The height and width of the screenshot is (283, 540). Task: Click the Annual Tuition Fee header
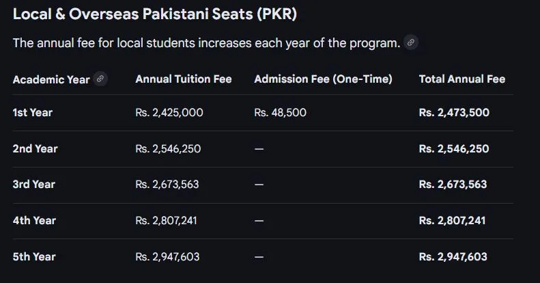(x=183, y=79)
